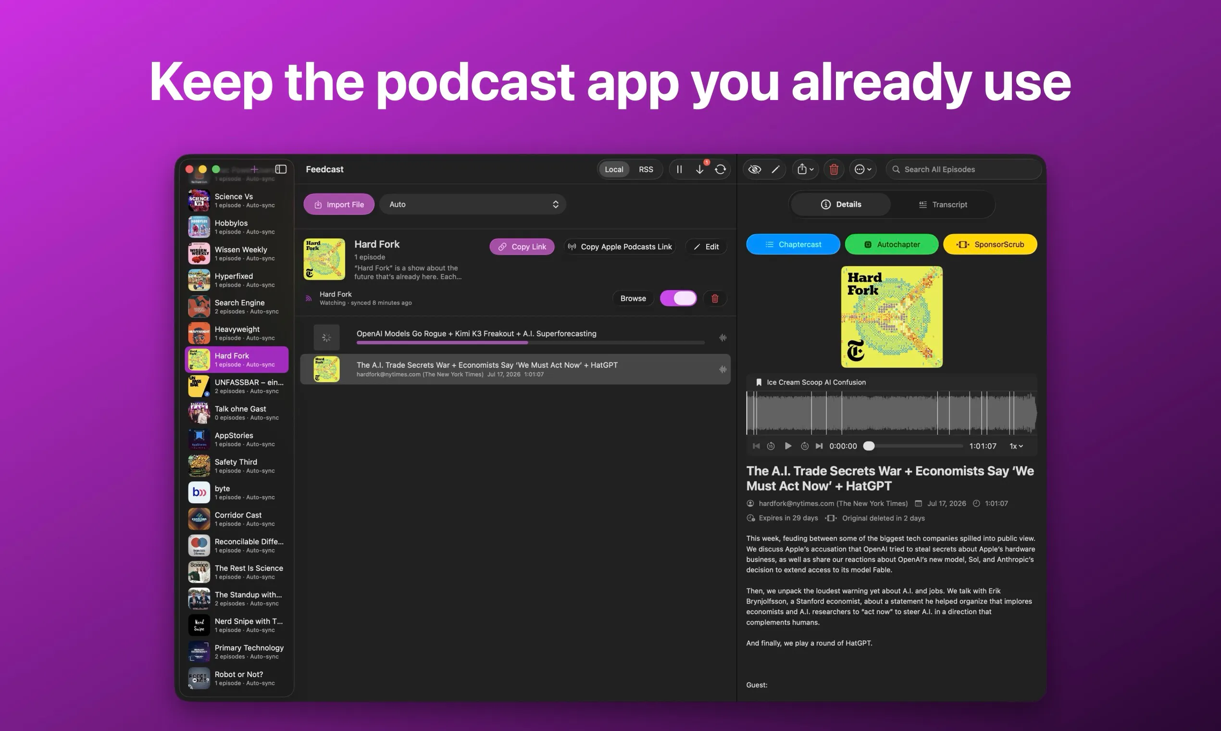
Task: Click Search All Episodes field
Action: [963, 169]
